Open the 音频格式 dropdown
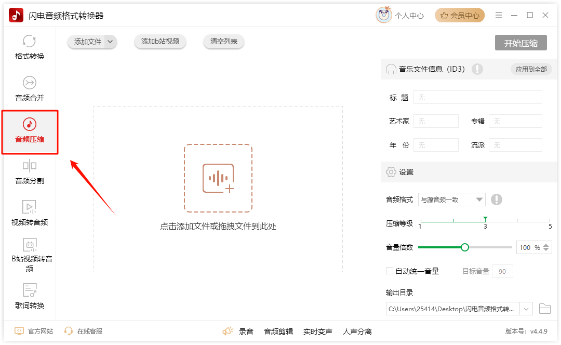The width and height of the screenshot is (561, 345). (x=451, y=200)
